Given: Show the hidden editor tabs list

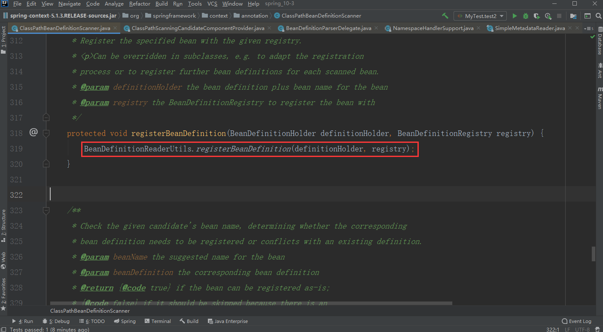Looking at the screenshot, I should point(590,28).
